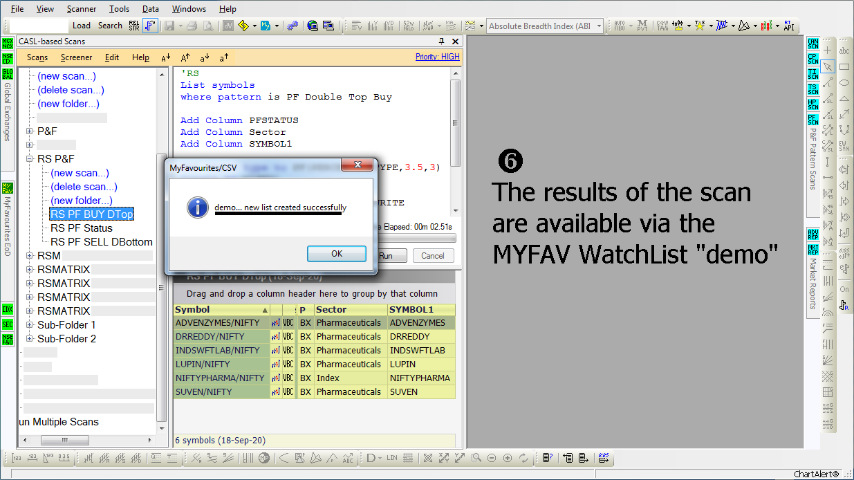Click the globe web browser toolbar icon

coord(312,26)
